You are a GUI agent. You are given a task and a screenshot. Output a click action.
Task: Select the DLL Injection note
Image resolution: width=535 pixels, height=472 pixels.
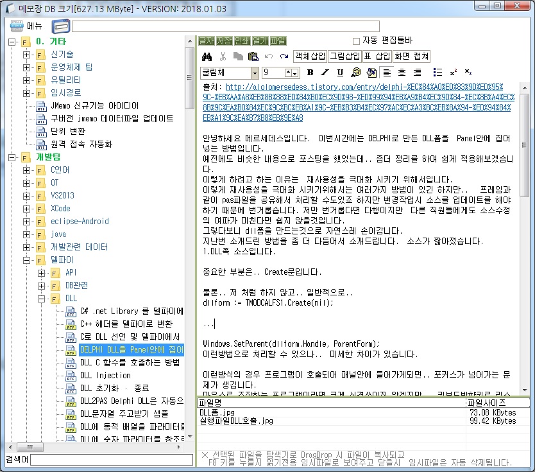105,376
